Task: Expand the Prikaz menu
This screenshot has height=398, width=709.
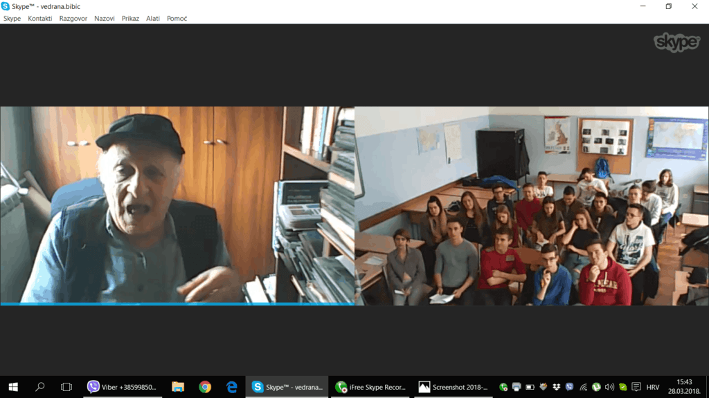Action: pos(130,19)
